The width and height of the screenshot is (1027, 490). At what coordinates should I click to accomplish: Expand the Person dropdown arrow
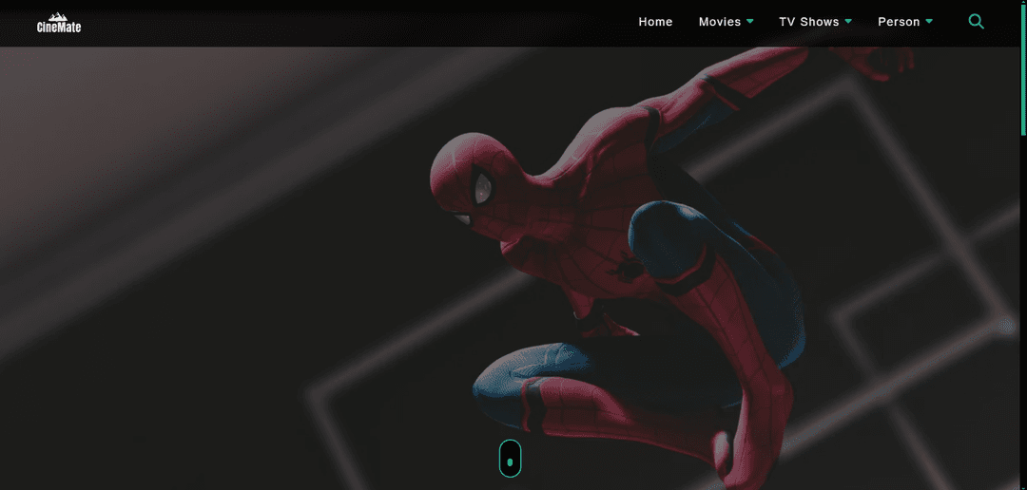[929, 22]
